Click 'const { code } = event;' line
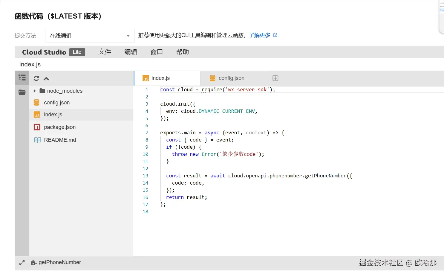This screenshot has height=274, width=444. [200, 140]
